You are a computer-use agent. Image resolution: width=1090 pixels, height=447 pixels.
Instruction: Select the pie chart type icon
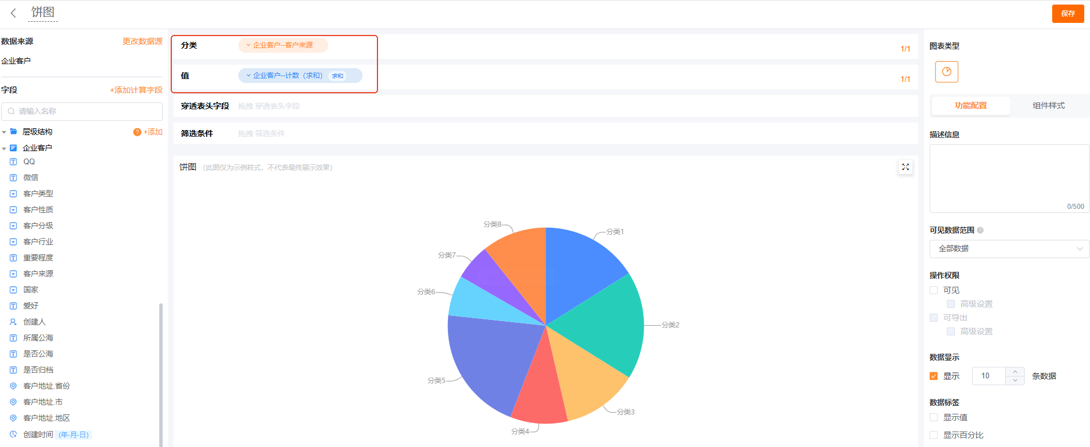(946, 72)
